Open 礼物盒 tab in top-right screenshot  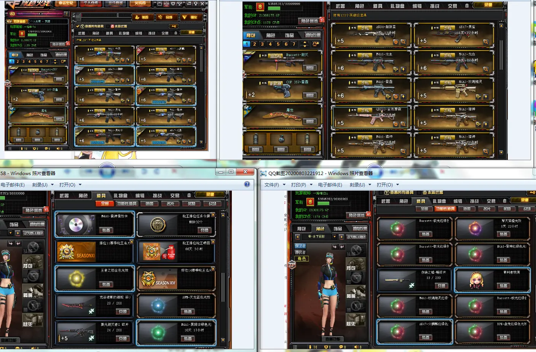pyautogui.click(x=397, y=6)
